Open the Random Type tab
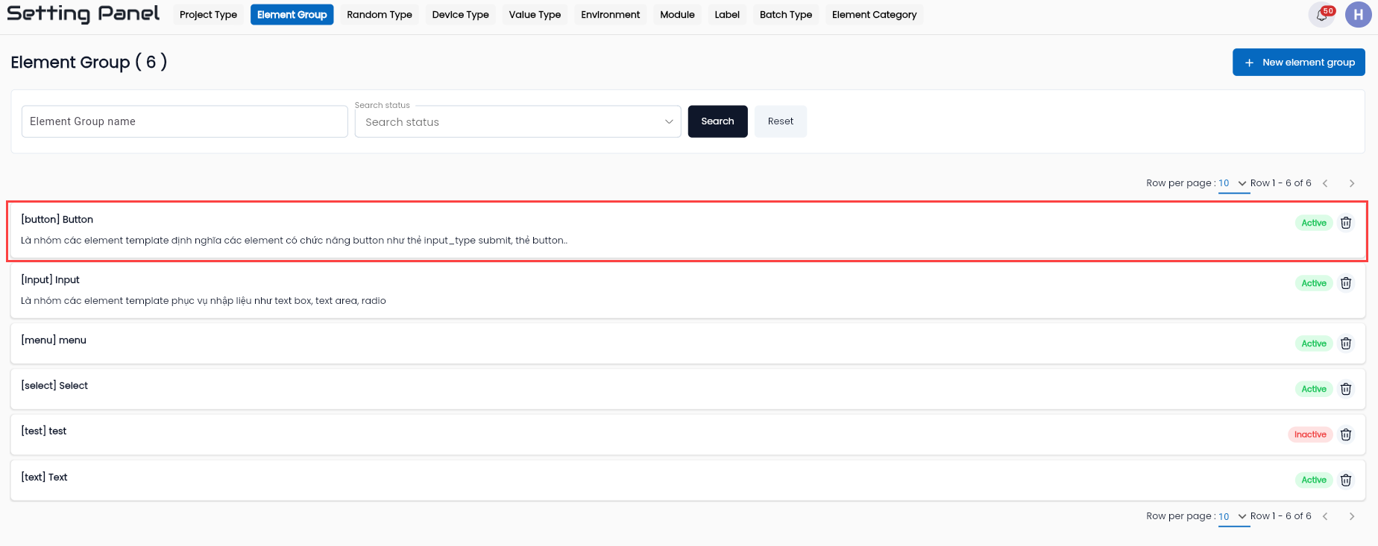Viewport: 1378px width, 546px height. 380,15
